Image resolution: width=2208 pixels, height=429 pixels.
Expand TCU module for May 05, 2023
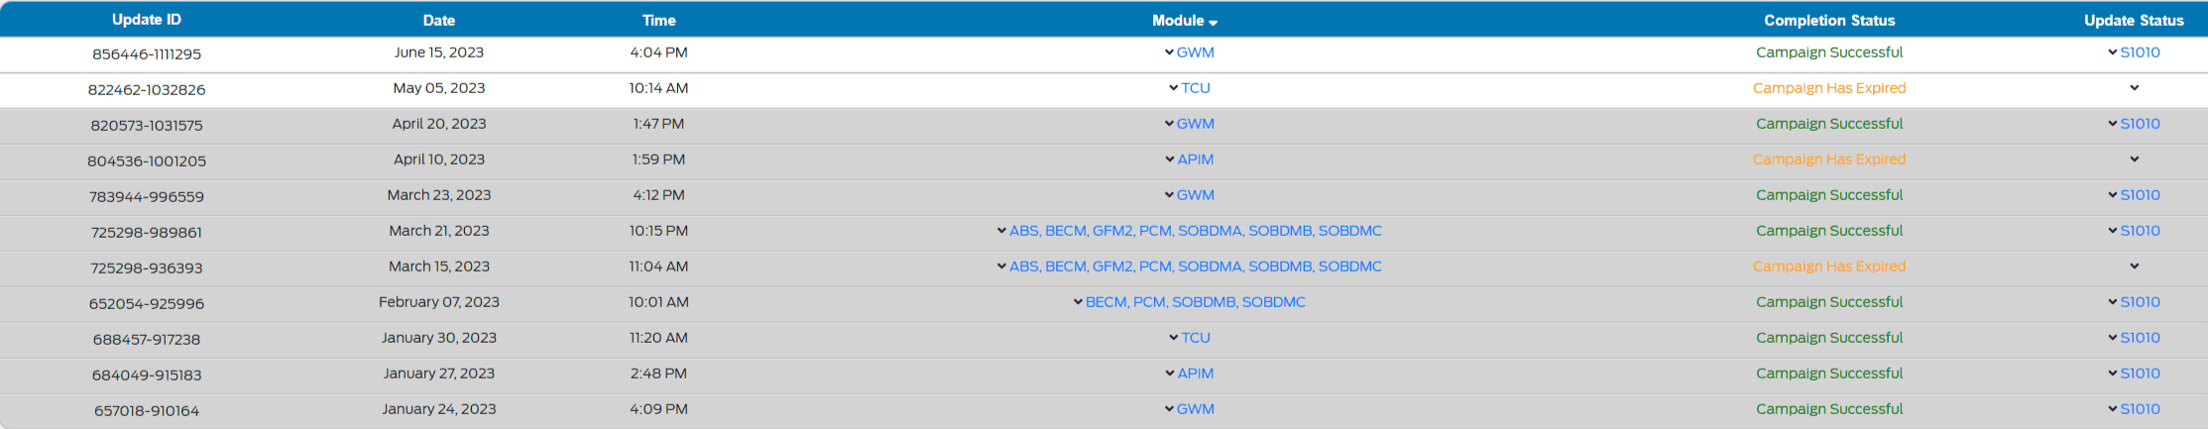(x=1174, y=88)
